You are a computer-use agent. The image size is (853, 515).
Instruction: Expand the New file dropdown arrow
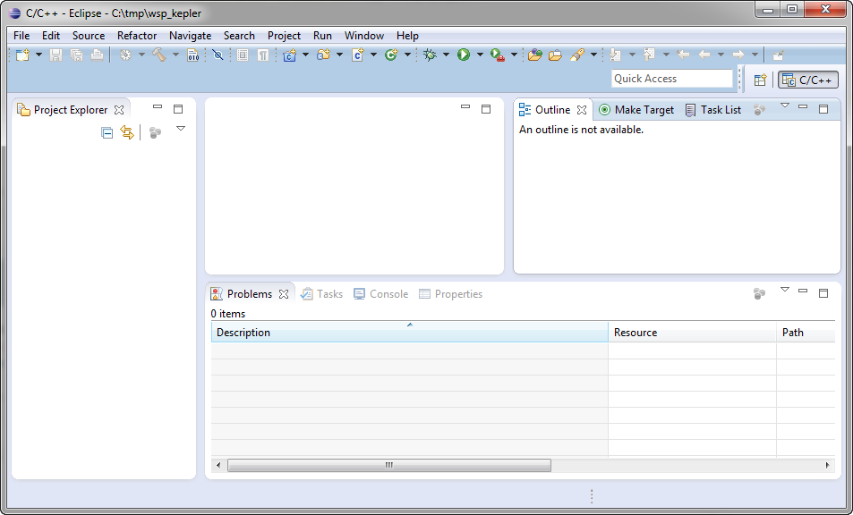[x=38, y=55]
